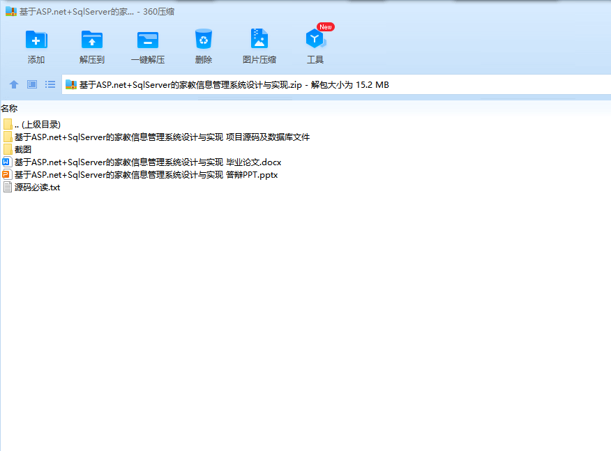Click the folder icon beside 上级目录
Viewport: 611px width, 451px height.
tap(8, 124)
